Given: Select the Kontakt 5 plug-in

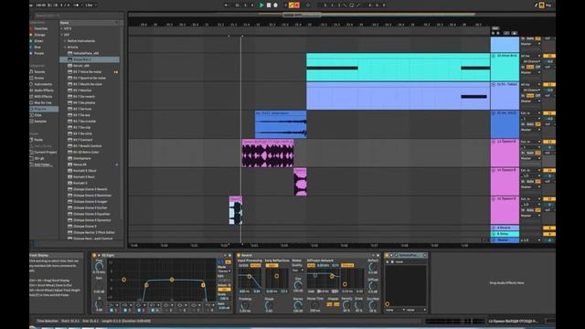Looking at the screenshot, I should pos(80,183).
